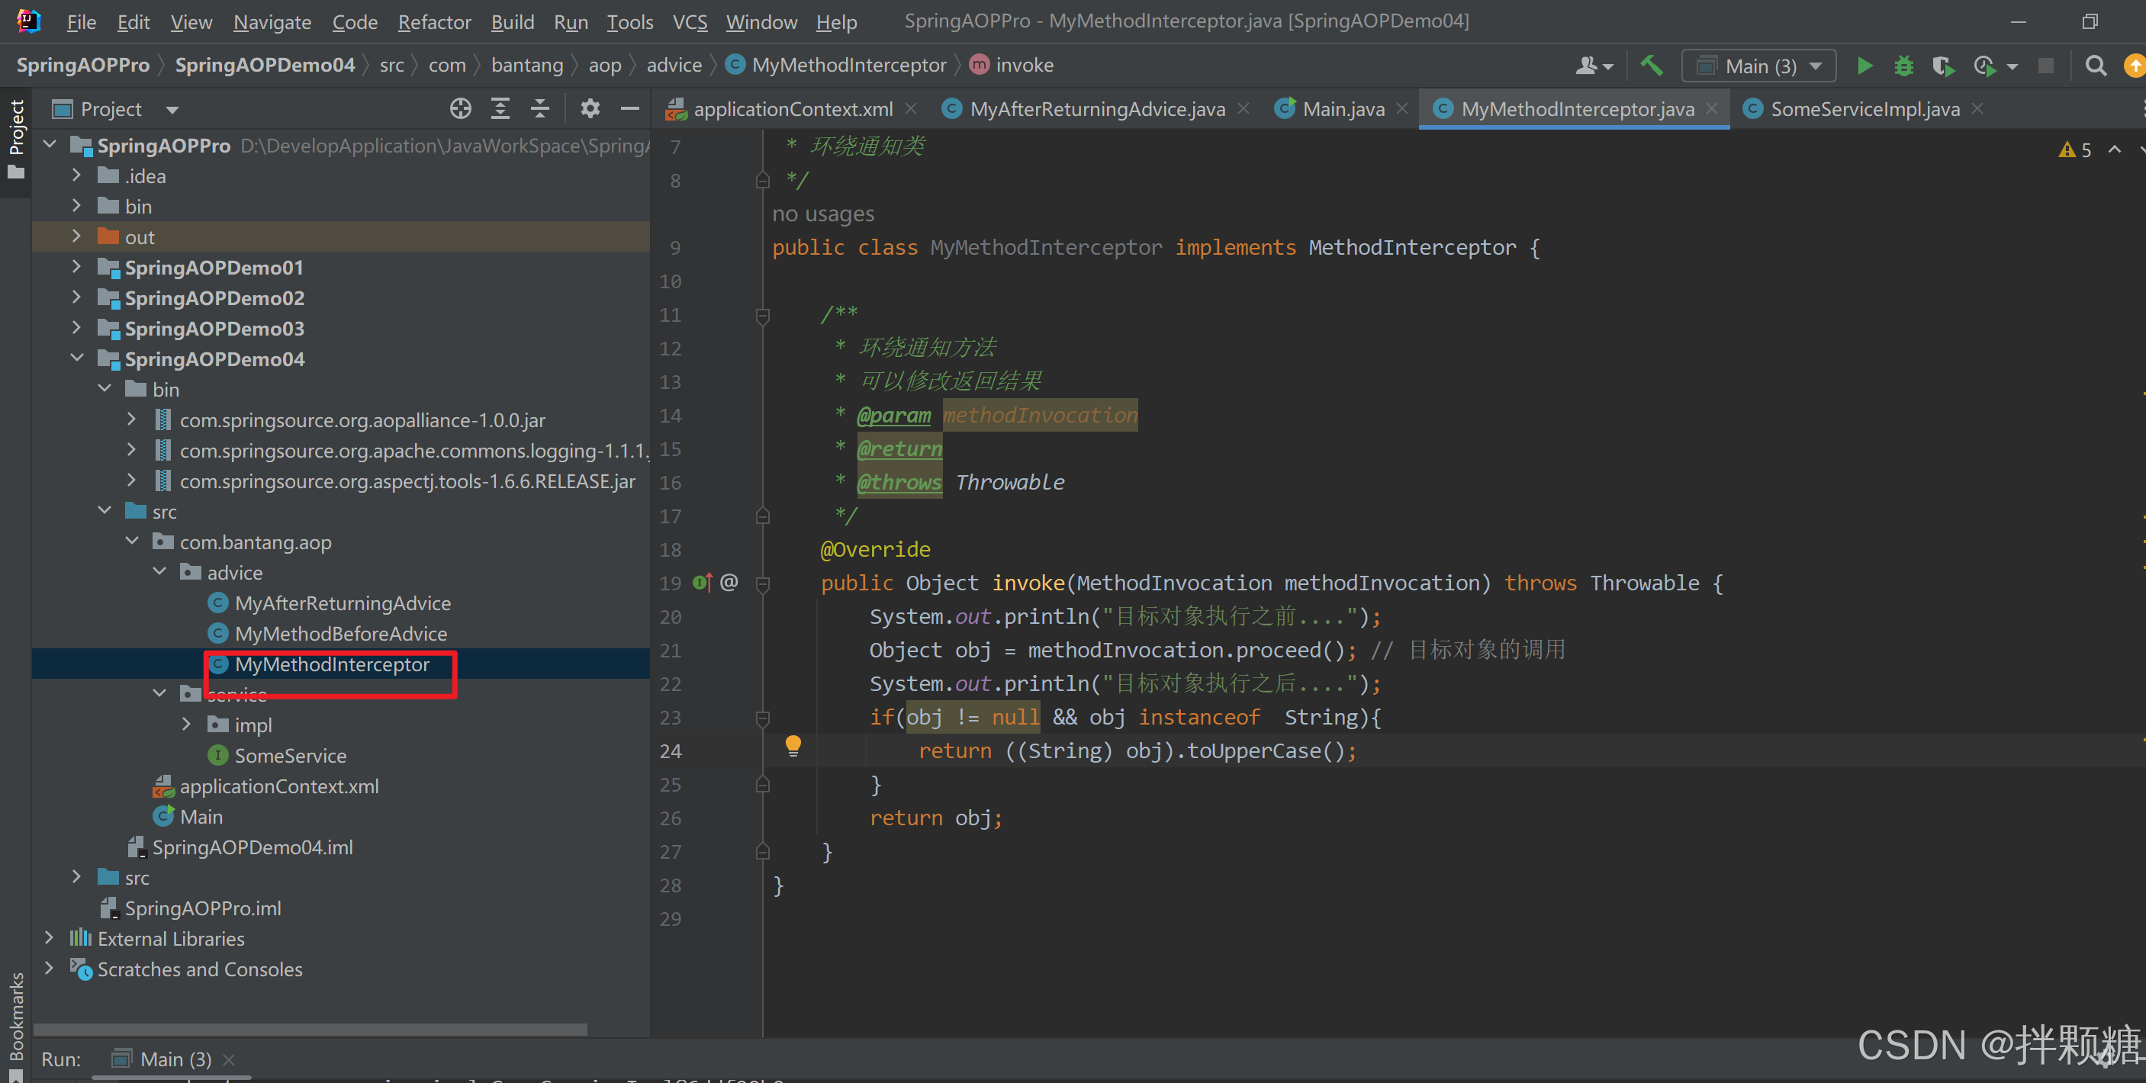Expand the SpringAOPDemo01 module node

coord(76,268)
